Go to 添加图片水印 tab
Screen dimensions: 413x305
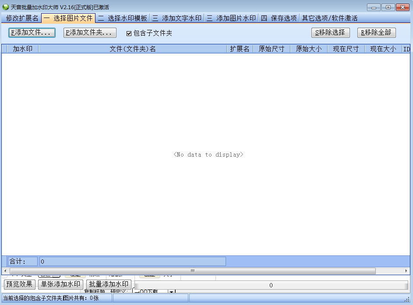231,18
